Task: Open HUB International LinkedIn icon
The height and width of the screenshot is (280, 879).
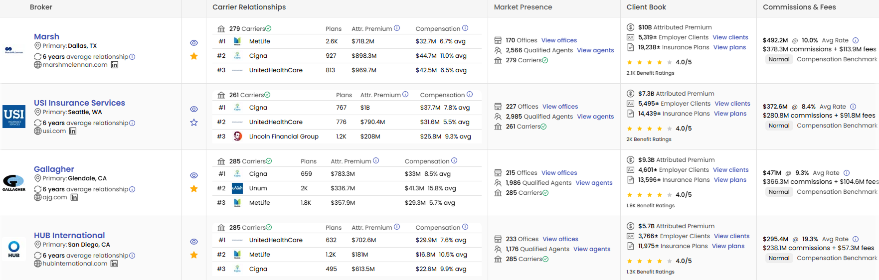Action: pyautogui.click(x=114, y=264)
